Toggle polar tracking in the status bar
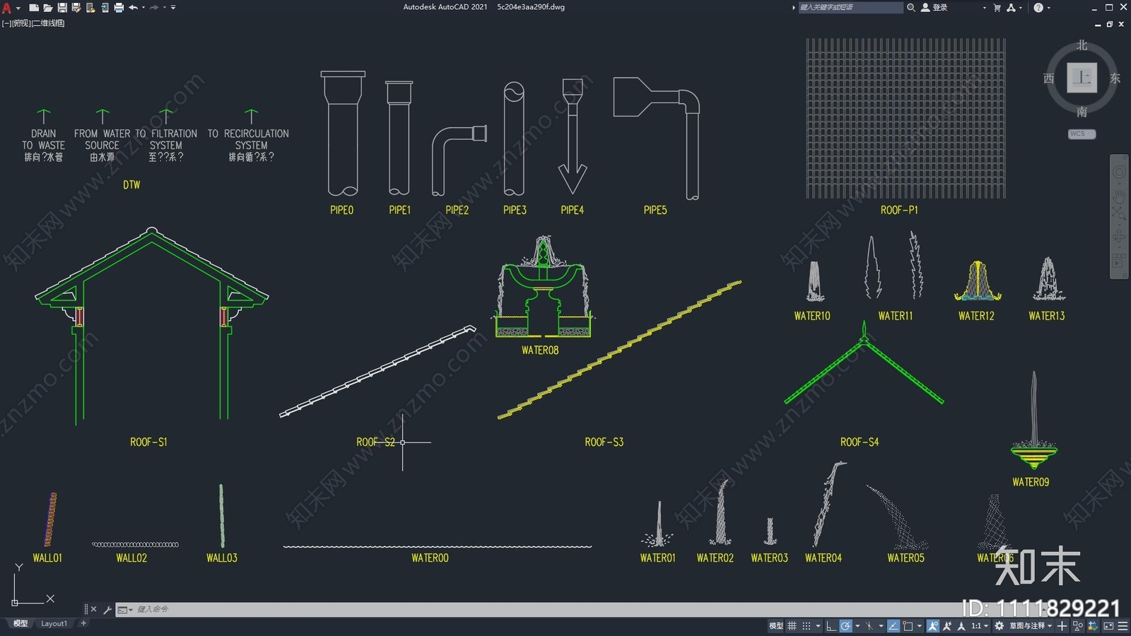The height and width of the screenshot is (636, 1131). (x=845, y=626)
